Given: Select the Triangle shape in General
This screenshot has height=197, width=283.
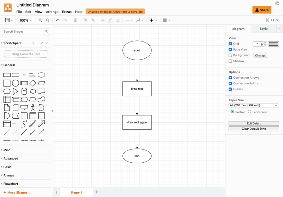Looking at the screenshot, I should (x=15, y=91).
